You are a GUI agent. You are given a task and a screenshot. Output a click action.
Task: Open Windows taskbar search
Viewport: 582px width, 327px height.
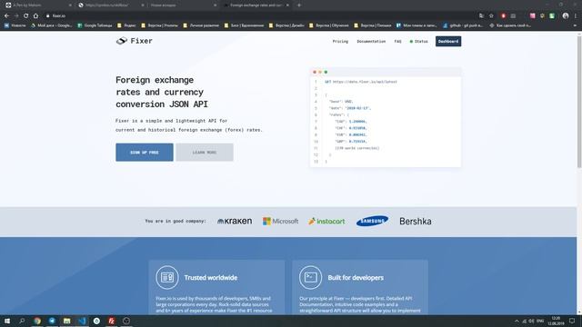point(22,321)
